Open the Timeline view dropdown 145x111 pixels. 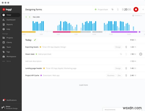(137, 16)
